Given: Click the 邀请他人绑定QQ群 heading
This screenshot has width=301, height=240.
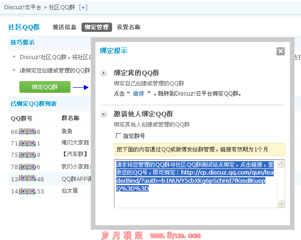Looking at the screenshot, I should coord(144,114).
